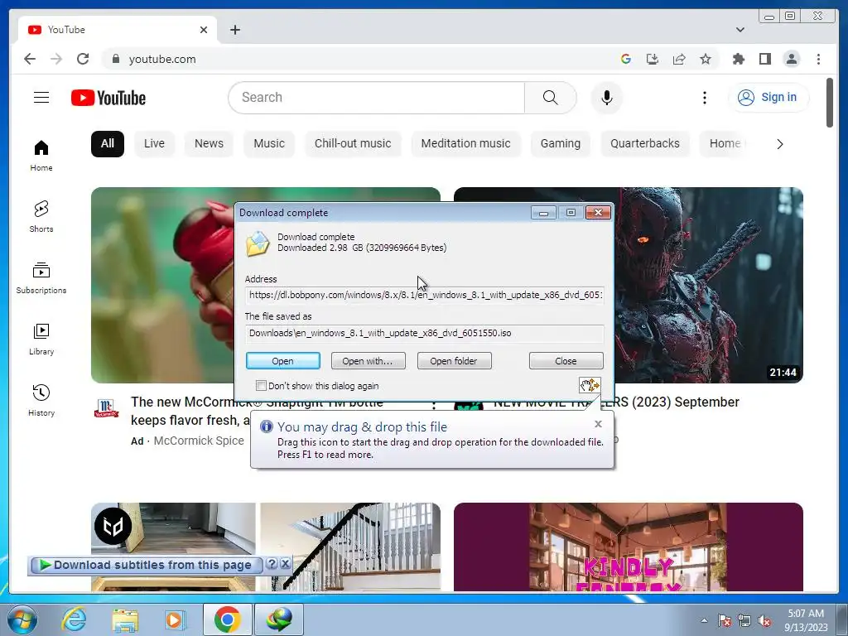Open the Chrome extensions puzzle icon

coord(738,59)
